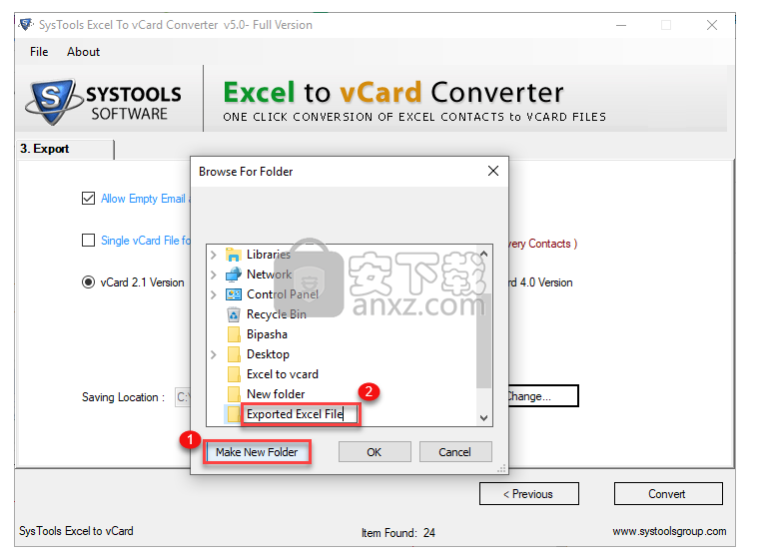The height and width of the screenshot is (558, 763).
Task: Minimize the SysTools converter window
Action: [621, 25]
